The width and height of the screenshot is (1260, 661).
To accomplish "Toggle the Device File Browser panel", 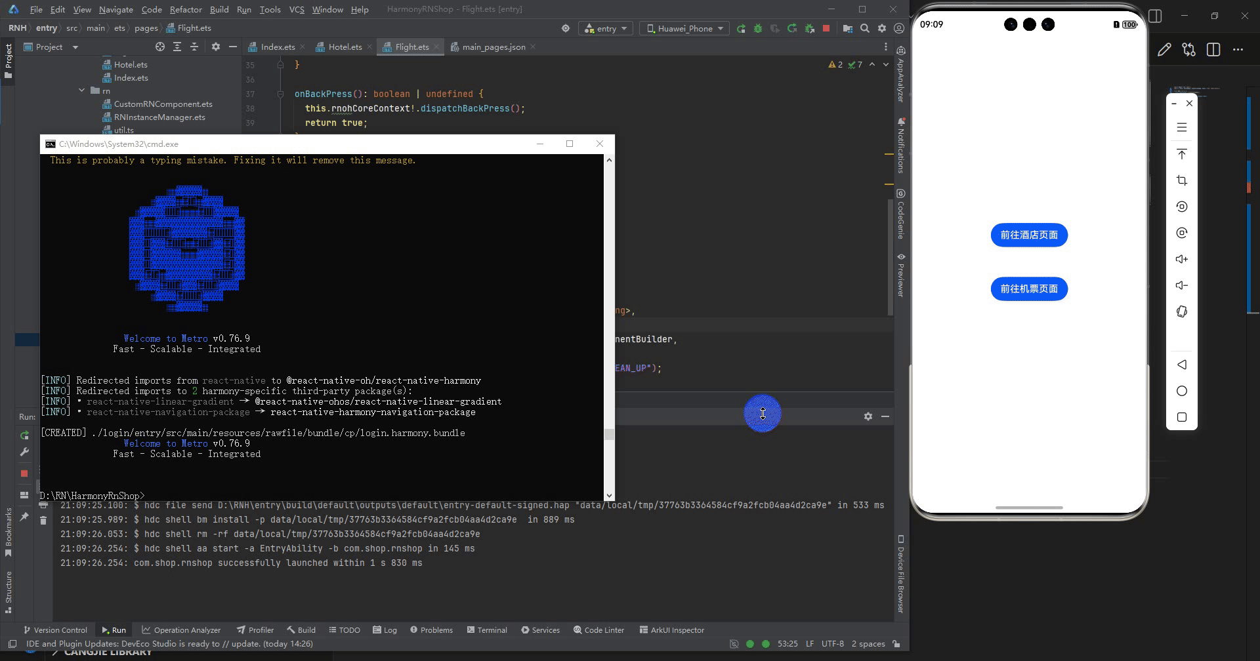I will point(901,574).
